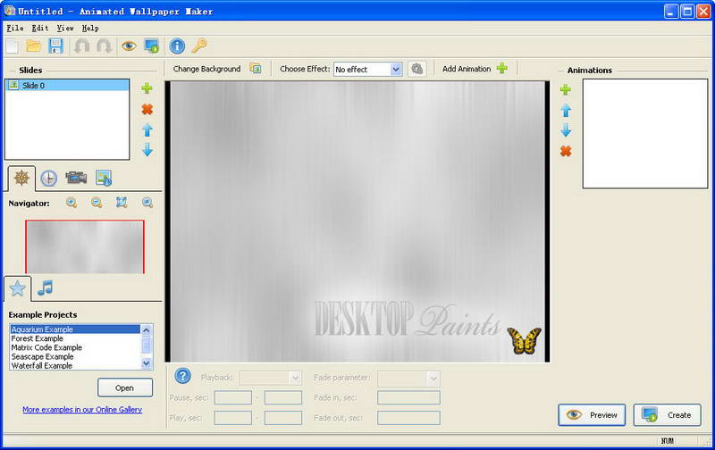The image size is (715, 450).
Task: Open the Help menu
Action: point(90,29)
